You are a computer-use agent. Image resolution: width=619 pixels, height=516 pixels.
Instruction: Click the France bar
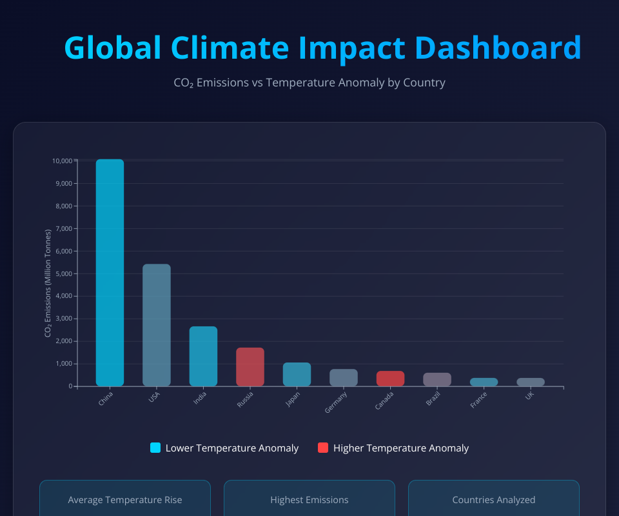484,382
